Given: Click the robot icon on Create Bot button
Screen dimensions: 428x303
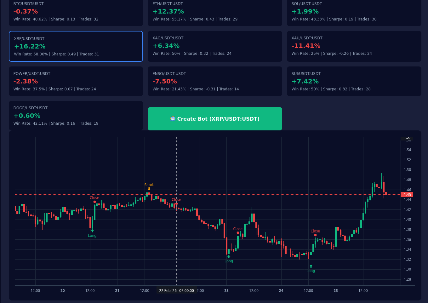Looking at the screenshot, I should pos(173,119).
